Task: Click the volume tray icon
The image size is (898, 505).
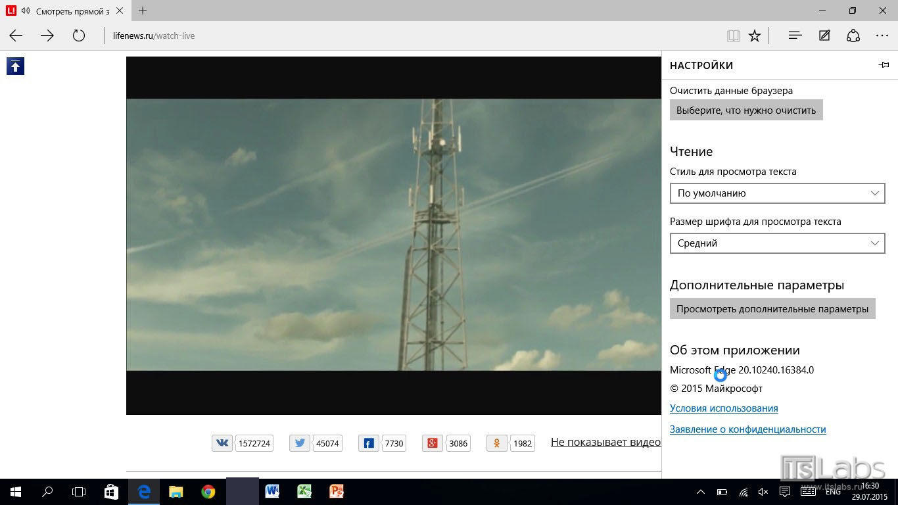Action: [763, 491]
